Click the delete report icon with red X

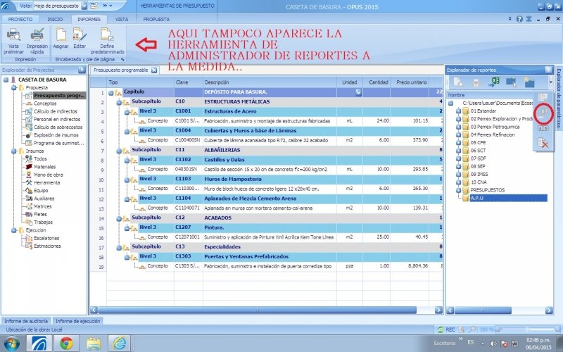tap(543, 142)
